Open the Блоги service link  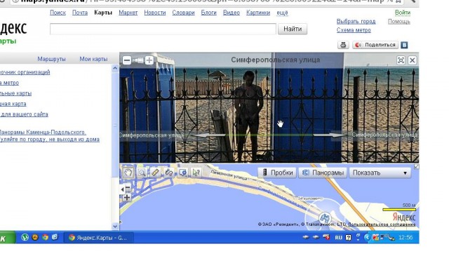point(209,13)
